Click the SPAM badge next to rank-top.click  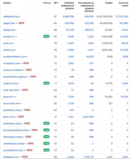tap(25, 90)
